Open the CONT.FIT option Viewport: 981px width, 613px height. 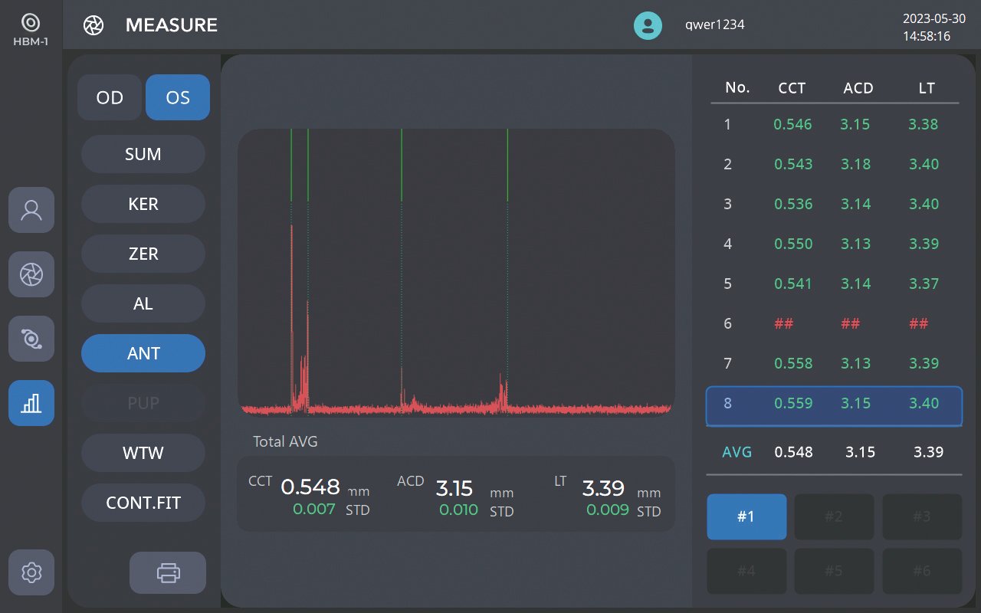coord(143,503)
